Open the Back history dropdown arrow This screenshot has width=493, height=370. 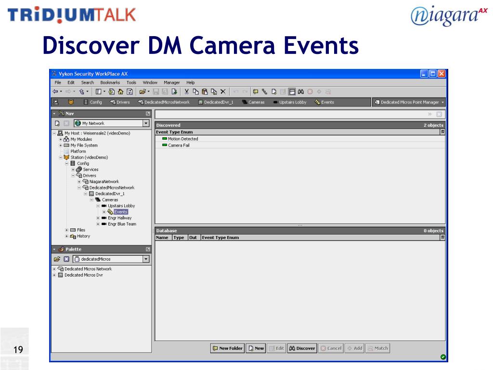coord(61,92)
